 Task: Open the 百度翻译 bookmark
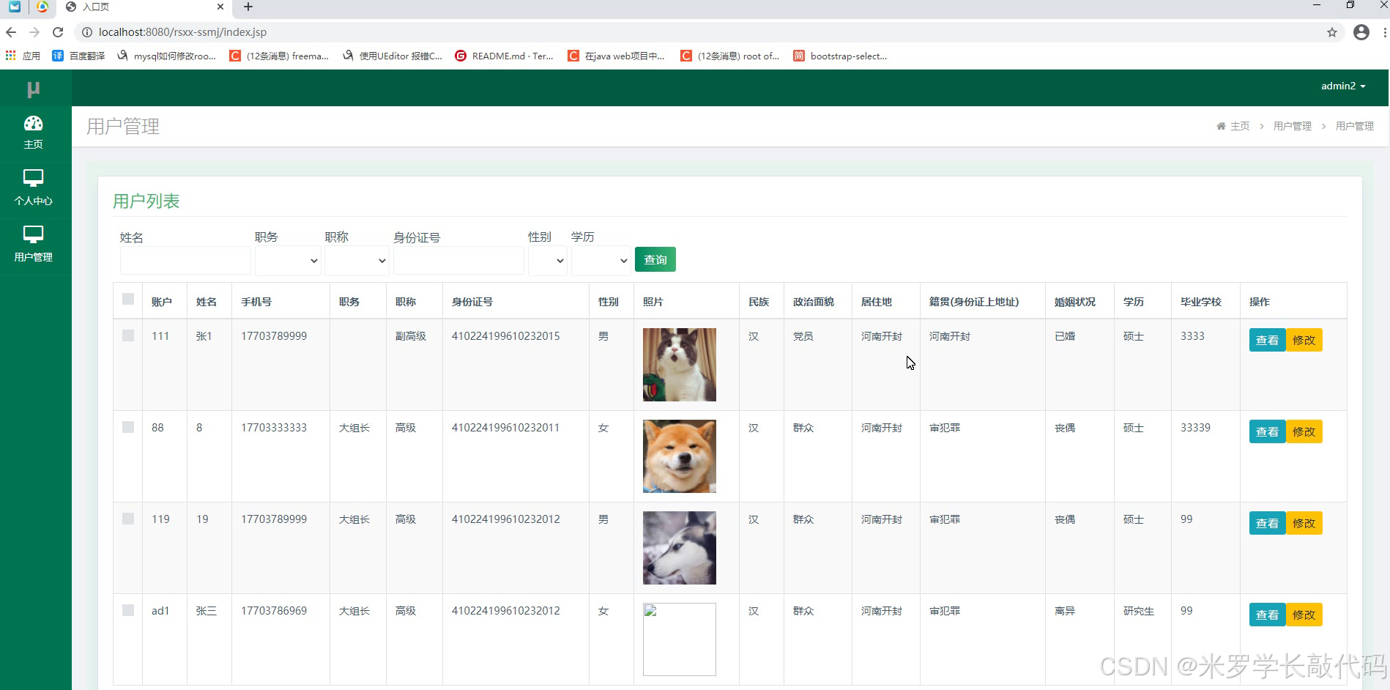click(x=81, y=56)
